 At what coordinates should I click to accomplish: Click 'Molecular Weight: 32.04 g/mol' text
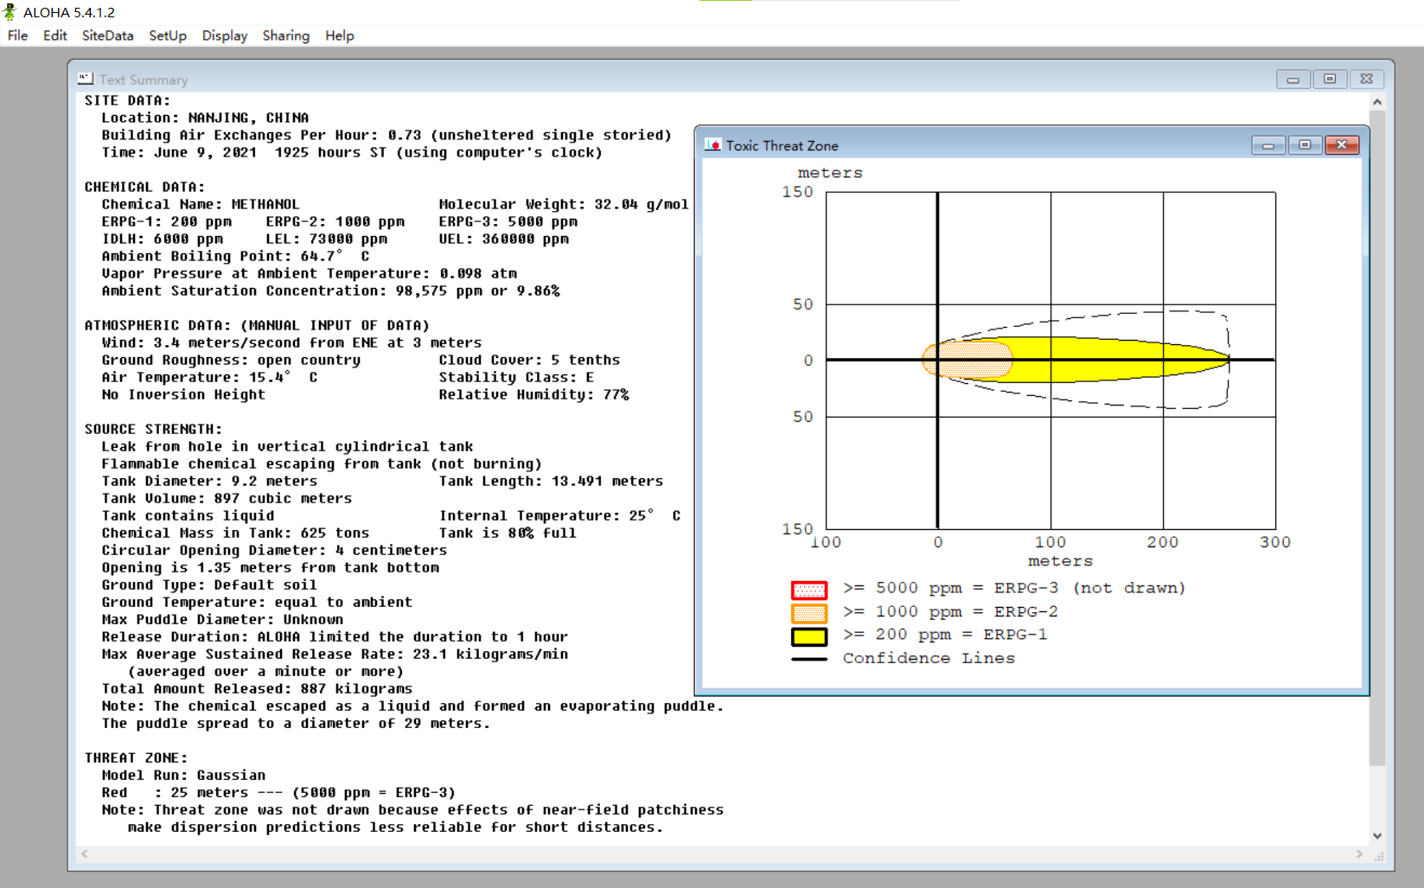click(x=564, y=204)
